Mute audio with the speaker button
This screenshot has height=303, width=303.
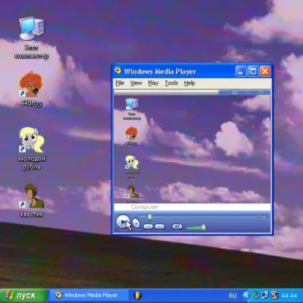(x=177, y=226)
